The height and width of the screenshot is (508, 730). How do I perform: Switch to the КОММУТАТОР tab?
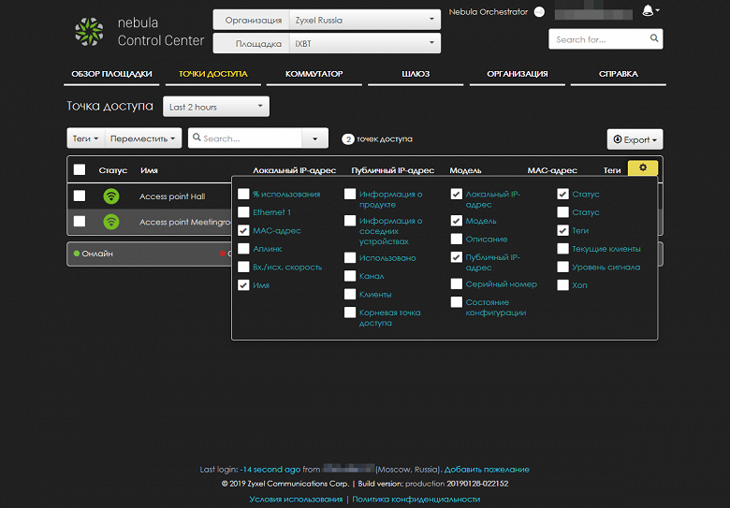[314, 74]
